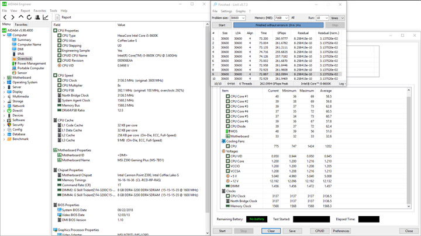Click the DIMM sensor row icon
The width and height of the screenshot is (421, 236).
[x=227, y=186]
